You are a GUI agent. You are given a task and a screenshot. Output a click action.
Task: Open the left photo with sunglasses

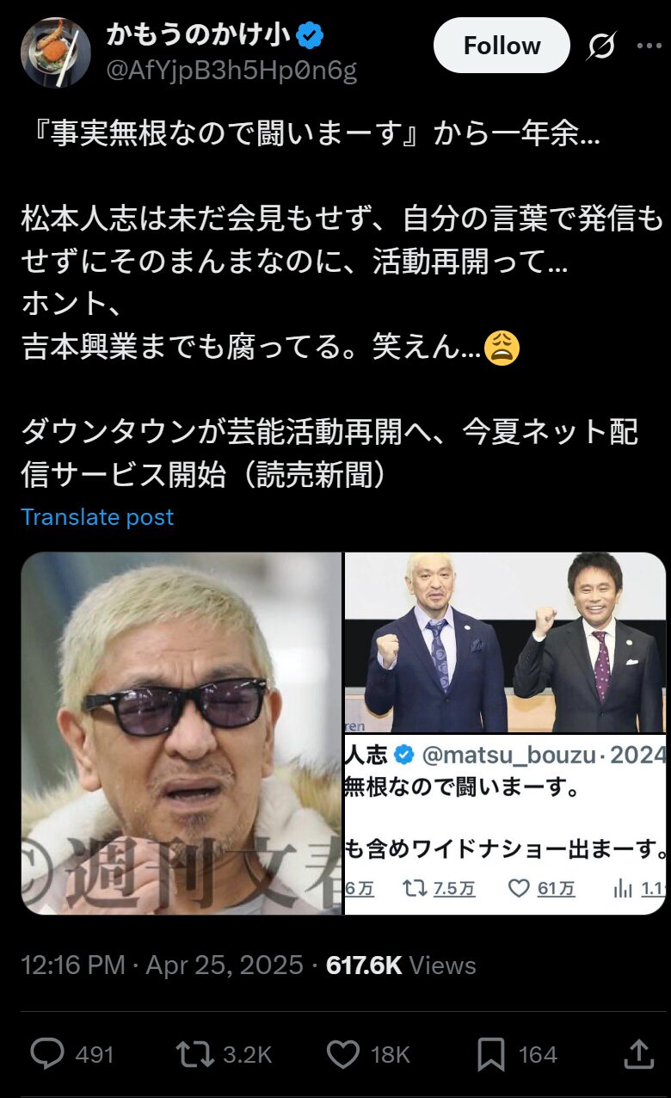click(182, 733)
